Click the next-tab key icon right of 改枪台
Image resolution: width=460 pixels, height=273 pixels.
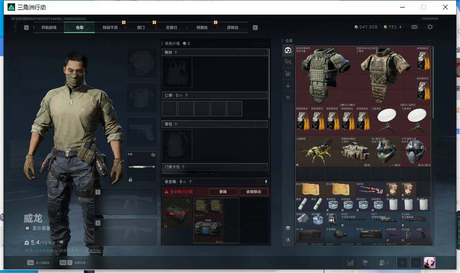(x=255, y=27)
